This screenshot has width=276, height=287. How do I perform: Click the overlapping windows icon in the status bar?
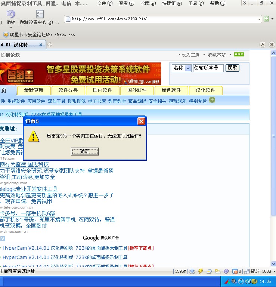[209, 271]
